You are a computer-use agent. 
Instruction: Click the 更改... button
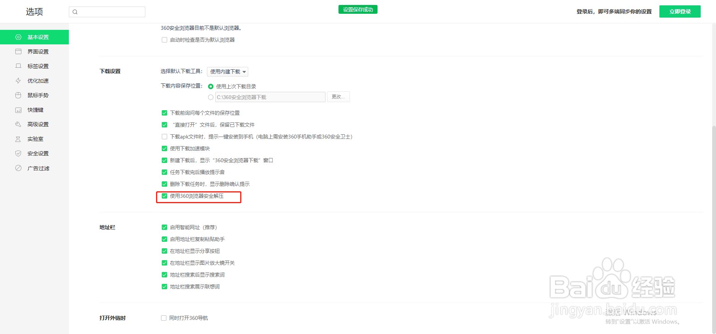click(338, 97)
